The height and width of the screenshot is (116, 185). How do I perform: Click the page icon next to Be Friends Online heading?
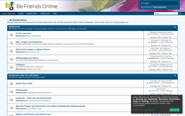(x=8, y=20)
